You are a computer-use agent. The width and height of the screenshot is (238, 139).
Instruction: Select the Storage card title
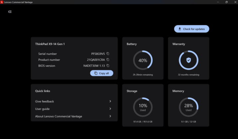click(x=132, y=91)
